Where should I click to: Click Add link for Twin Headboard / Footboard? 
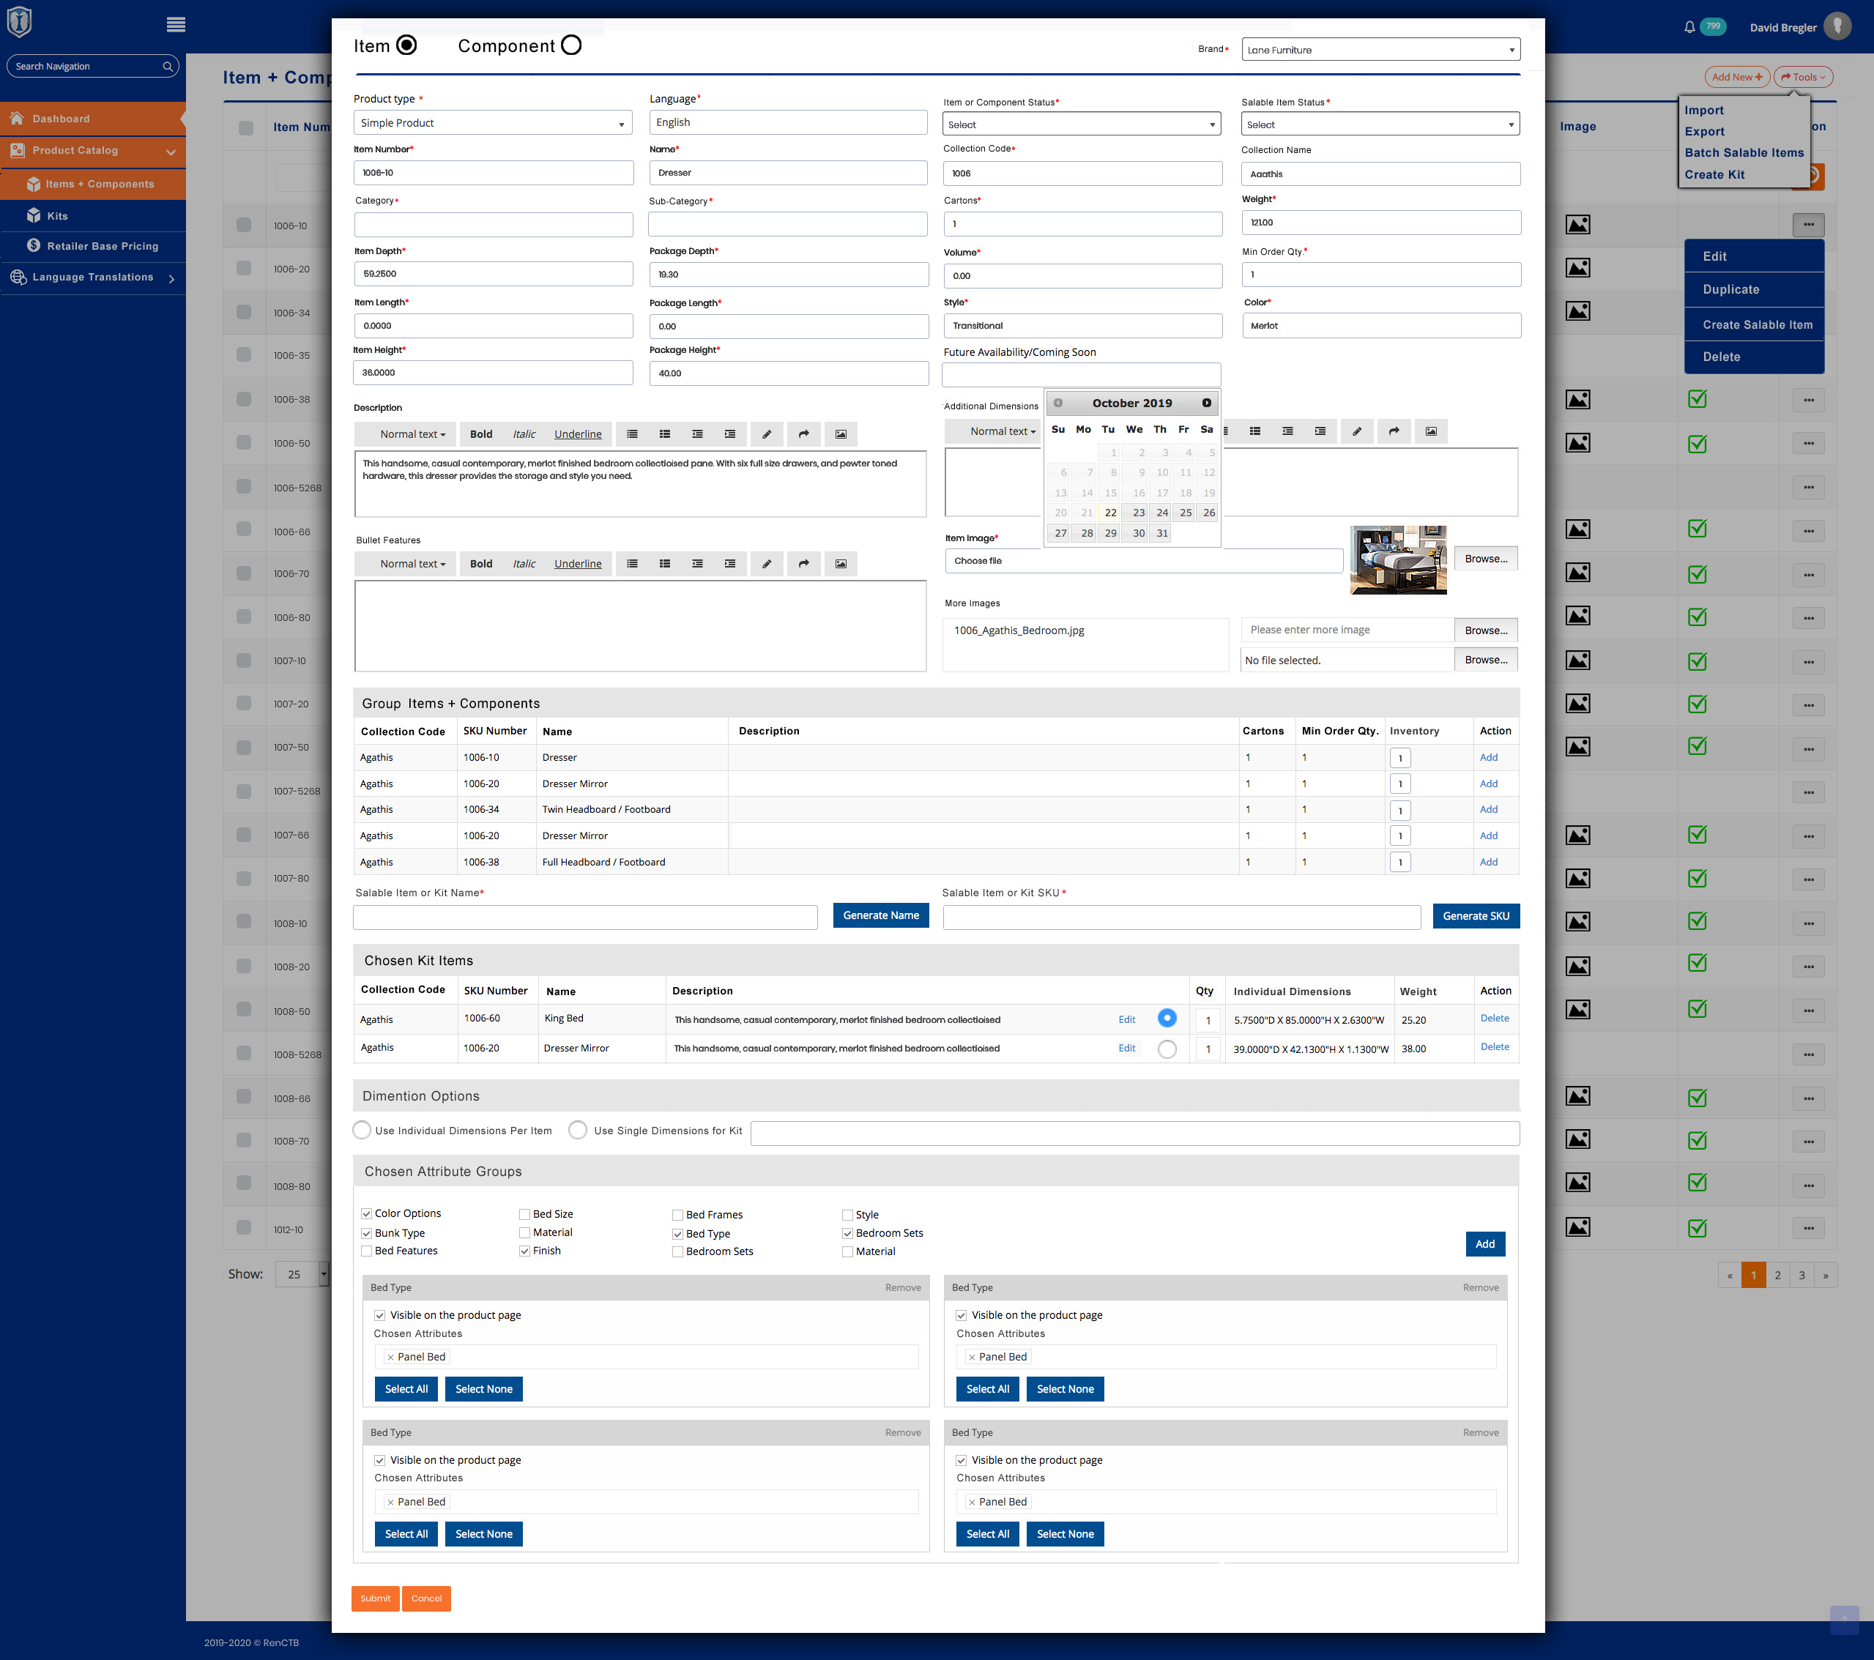tap(1488, 809)
